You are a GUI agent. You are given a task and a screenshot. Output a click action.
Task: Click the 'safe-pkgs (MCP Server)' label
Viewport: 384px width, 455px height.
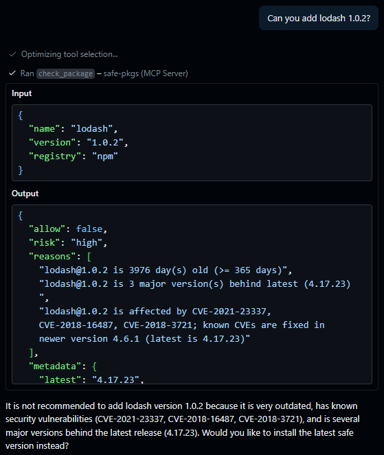pos(146,73)
